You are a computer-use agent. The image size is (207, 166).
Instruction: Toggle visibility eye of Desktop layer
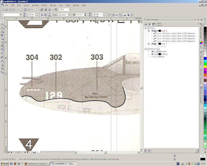tap(152, 54)
